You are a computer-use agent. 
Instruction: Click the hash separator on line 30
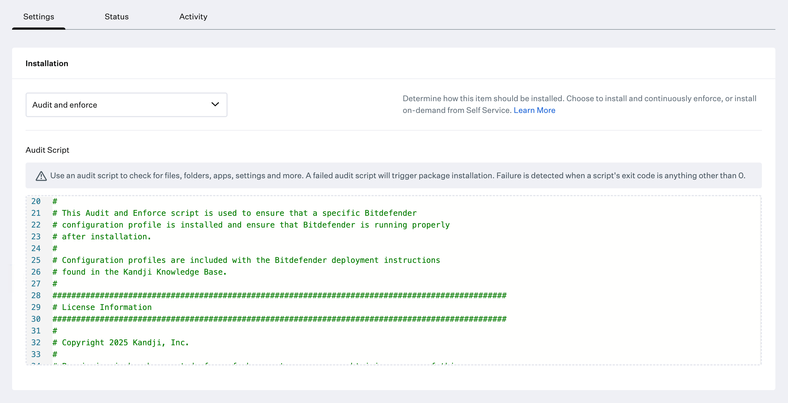pyautogui.click(x=279, y=319)
